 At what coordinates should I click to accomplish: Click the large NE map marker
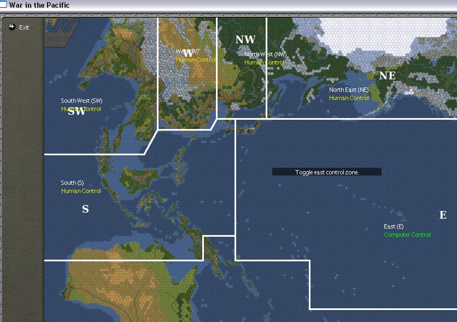(388, 76)
